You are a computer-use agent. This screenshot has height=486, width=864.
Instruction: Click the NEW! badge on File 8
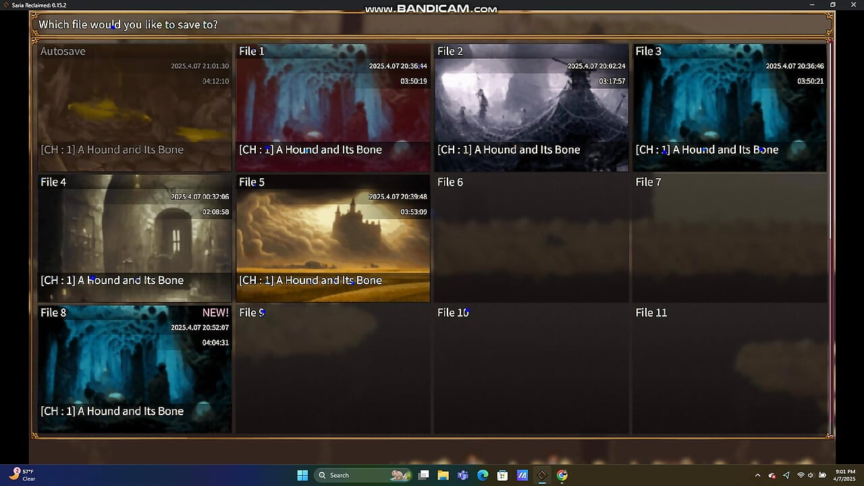pyautogui.click(x=215, y=313)
